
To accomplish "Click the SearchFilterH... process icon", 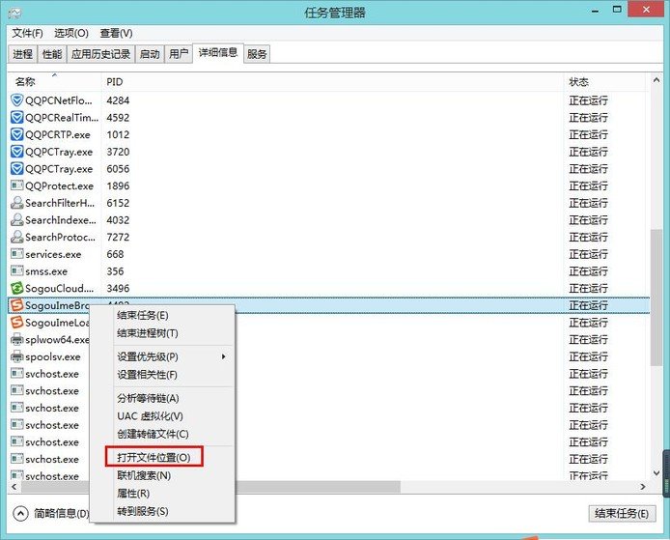I will pos(16,203).
